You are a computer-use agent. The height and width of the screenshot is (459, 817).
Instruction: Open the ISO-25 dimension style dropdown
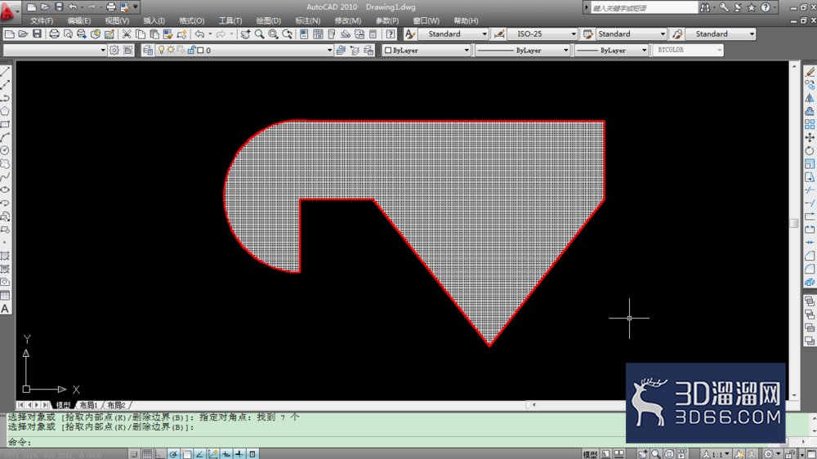tap(574, 33)
